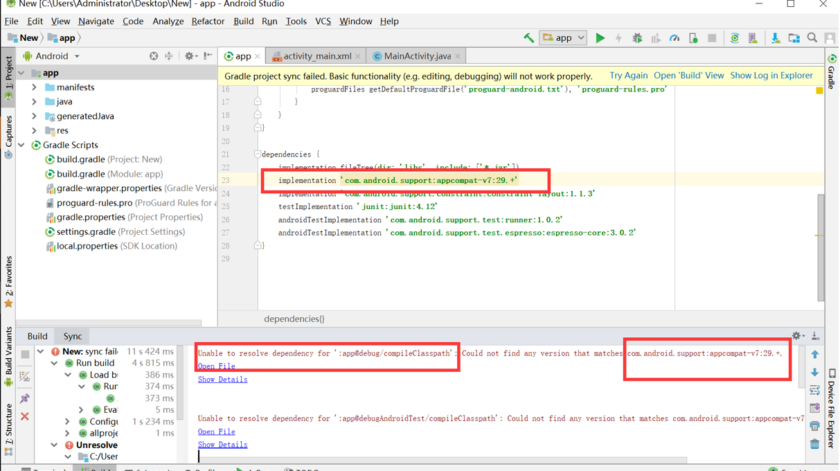
Task: Click the Debug app bug icon
Action: pos(637,38)
